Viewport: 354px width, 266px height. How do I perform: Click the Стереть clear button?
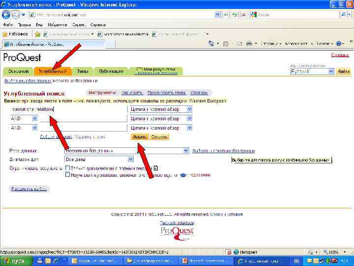159,137
